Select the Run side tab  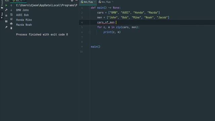click(x=2, y=15)
